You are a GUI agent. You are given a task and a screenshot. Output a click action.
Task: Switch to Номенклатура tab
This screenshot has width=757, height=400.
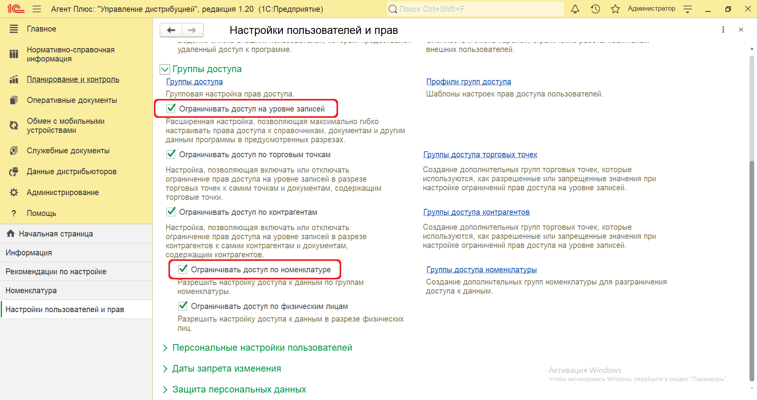(76, 290)
